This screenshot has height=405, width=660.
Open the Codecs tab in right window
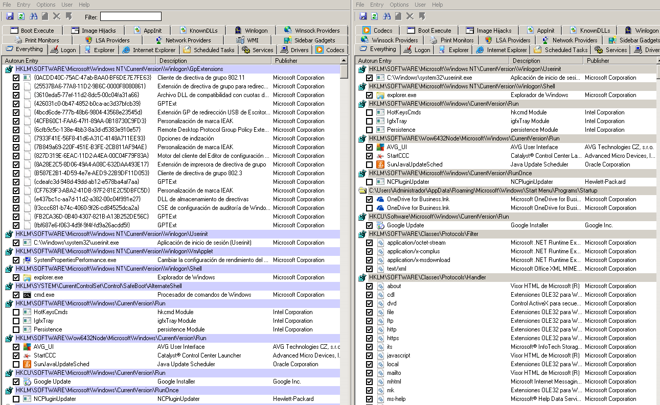(x=378, y=30)
